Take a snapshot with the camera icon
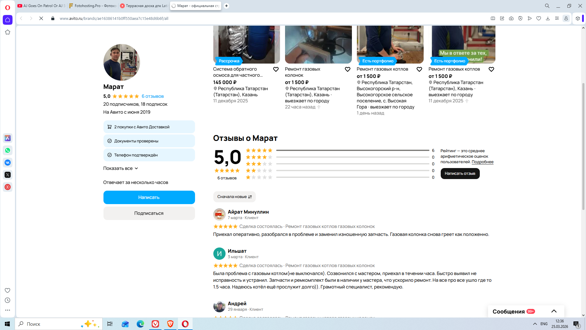This screenshot has width=586, height=330. pos(511,18)
